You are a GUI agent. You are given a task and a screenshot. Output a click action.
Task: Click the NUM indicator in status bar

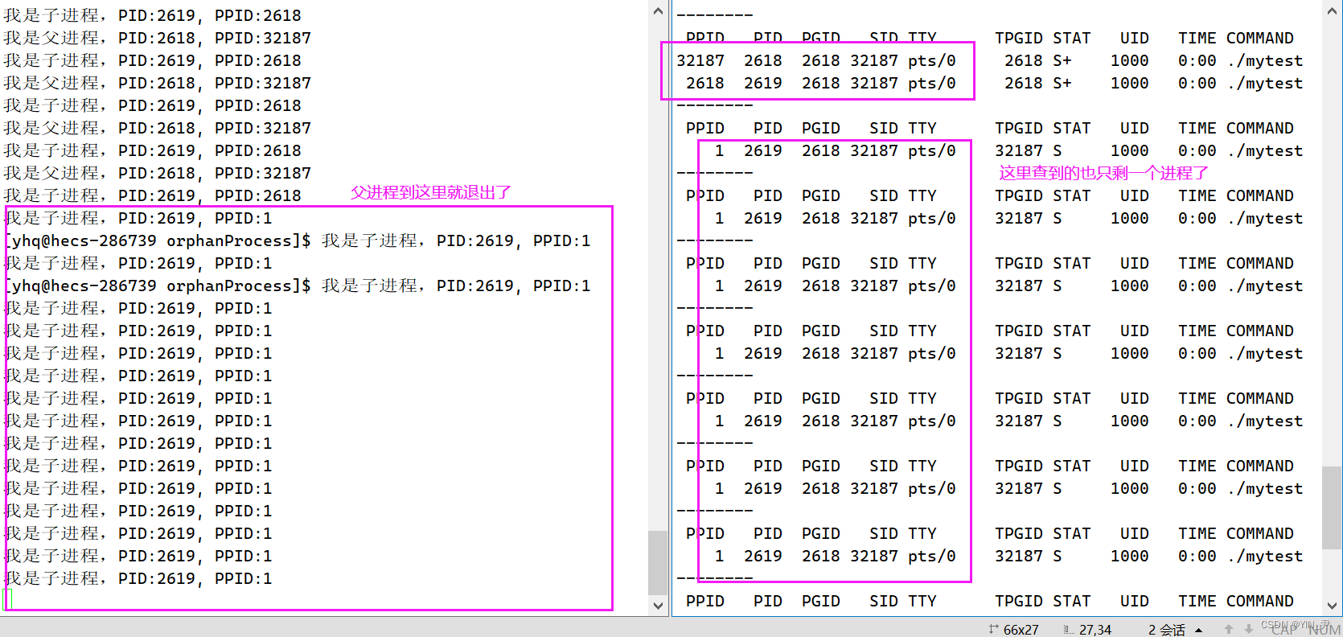[1325, 630]
